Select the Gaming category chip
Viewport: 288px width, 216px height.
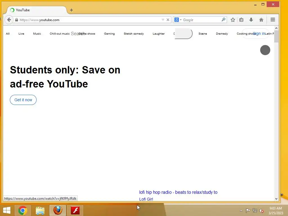[x=109, y=34]
